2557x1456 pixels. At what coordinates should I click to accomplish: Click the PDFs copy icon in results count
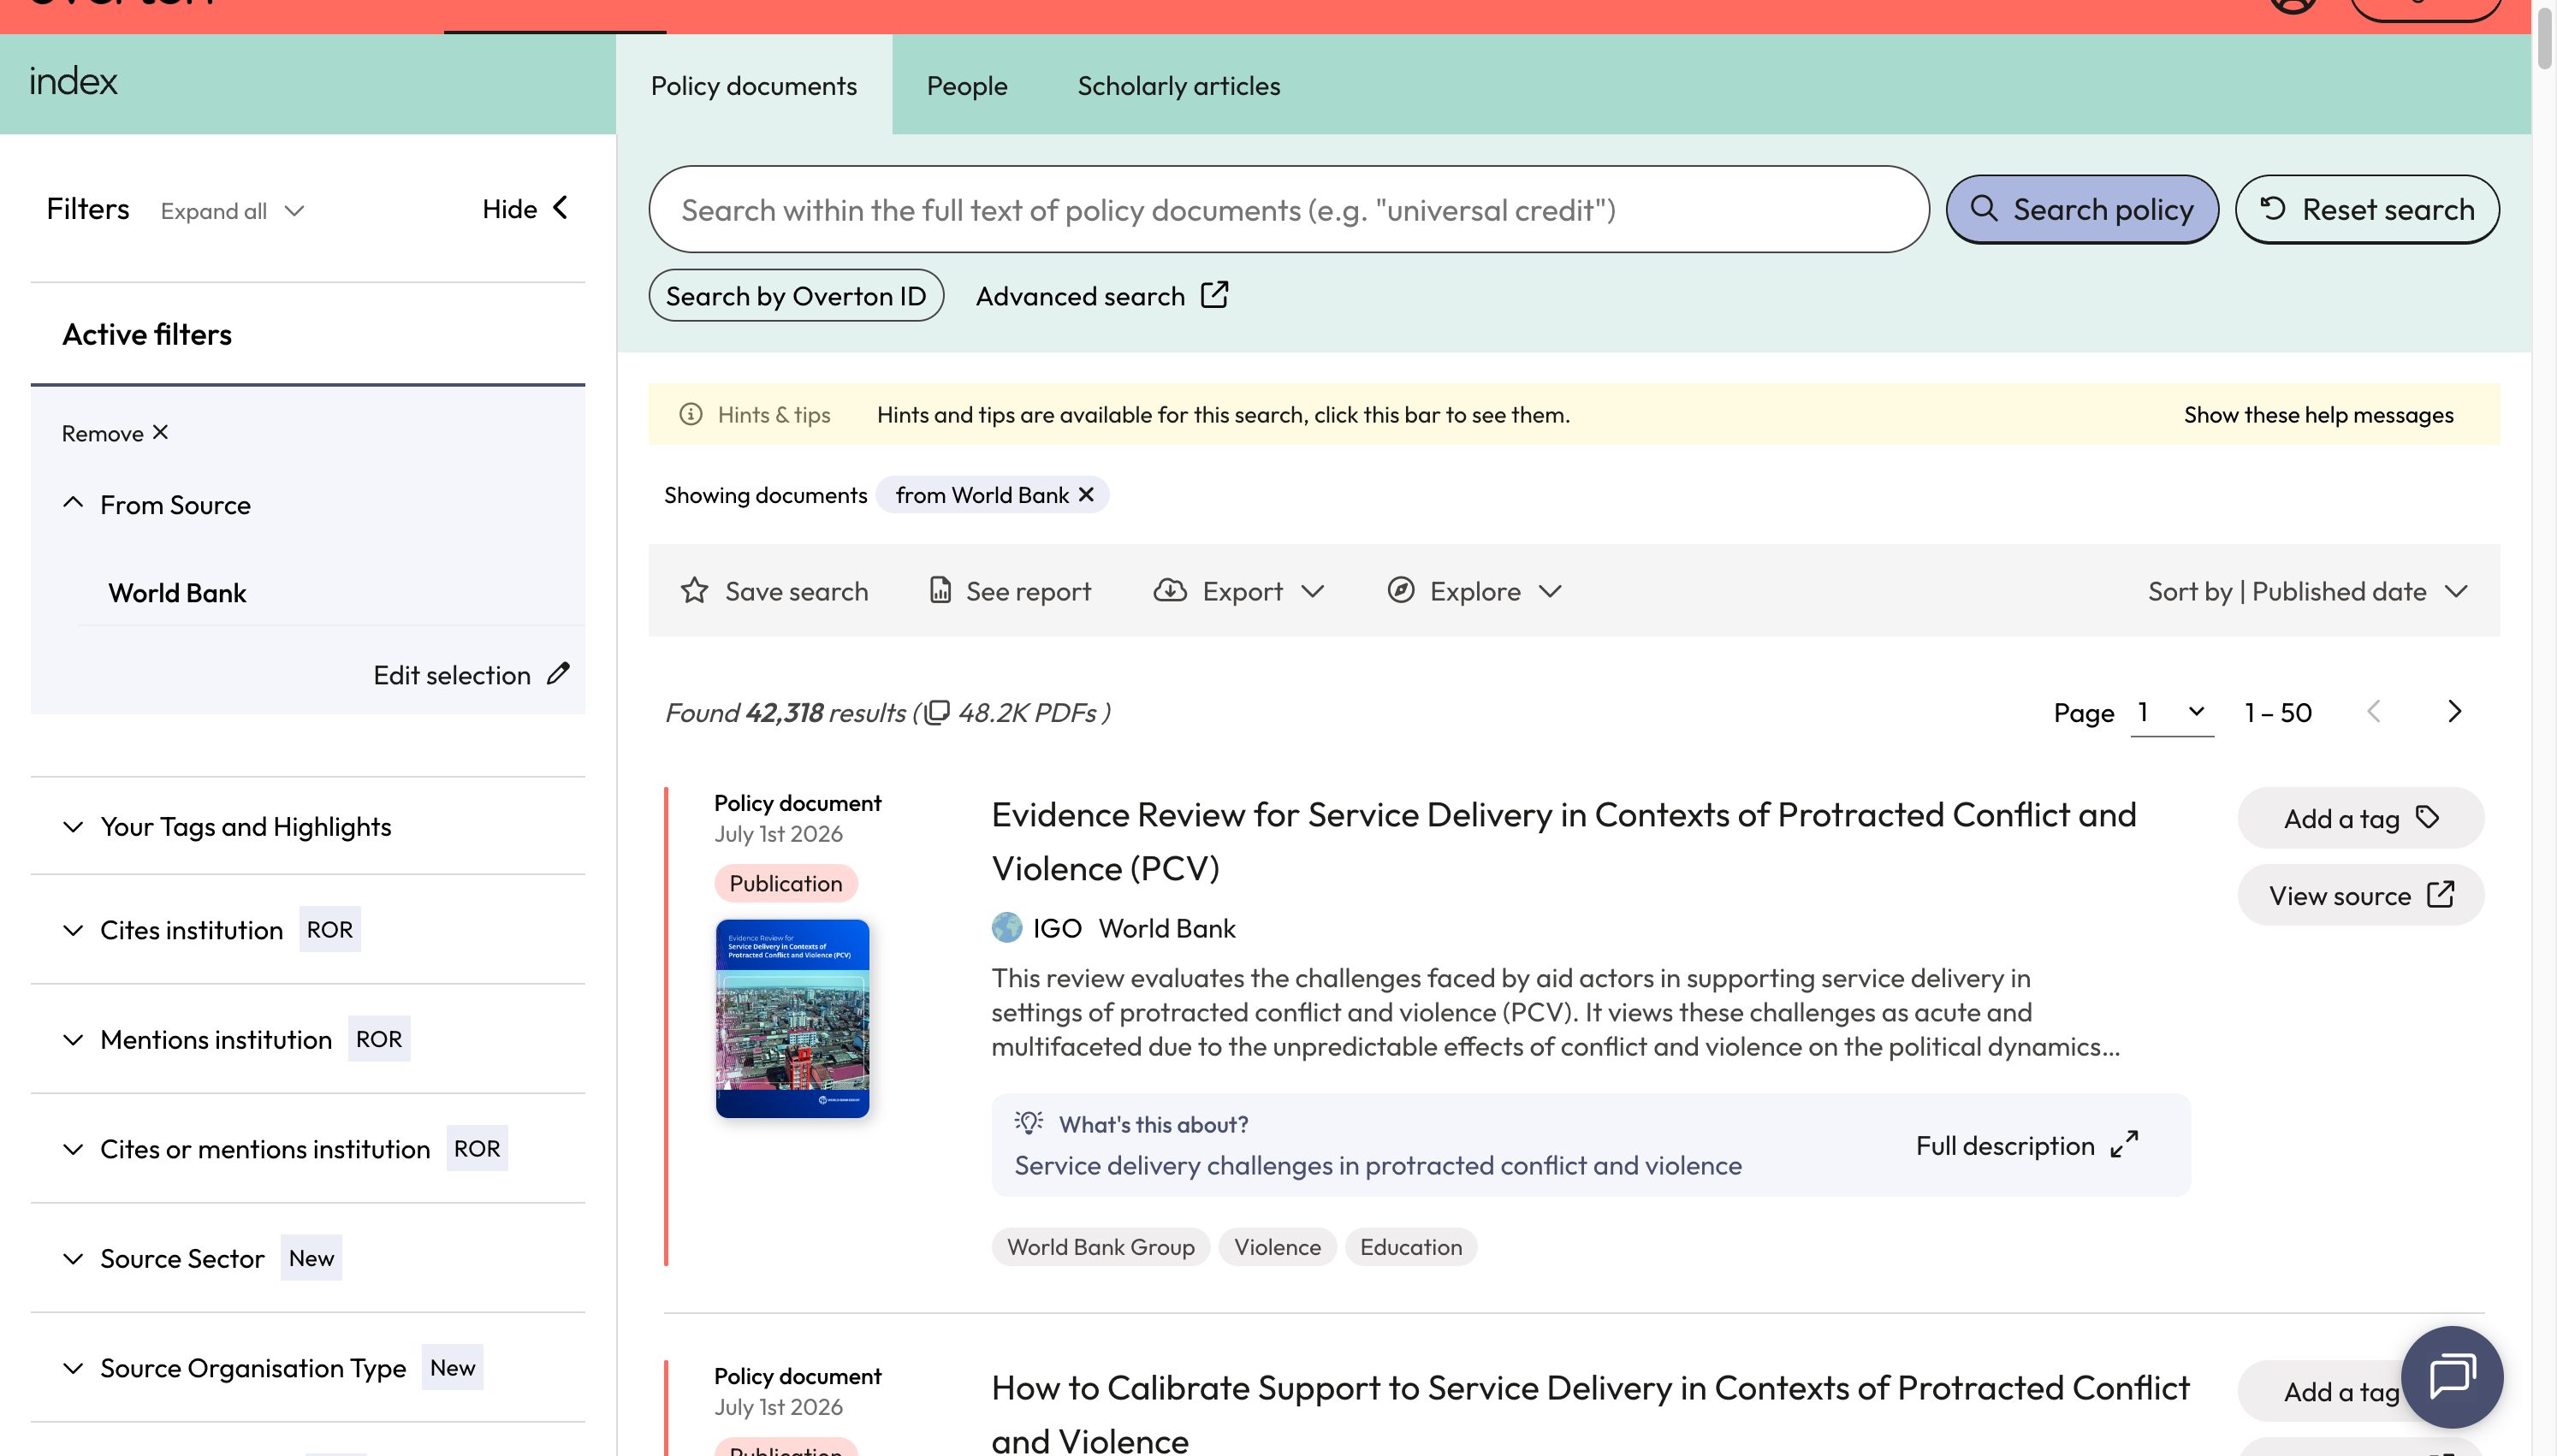937,712
